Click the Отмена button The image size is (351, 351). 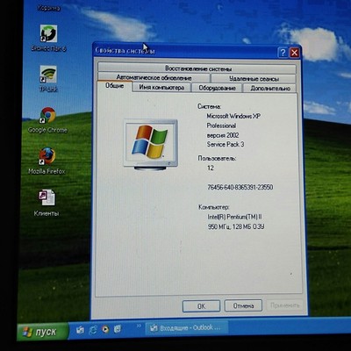pyautogui.click(x=243, y=305)
